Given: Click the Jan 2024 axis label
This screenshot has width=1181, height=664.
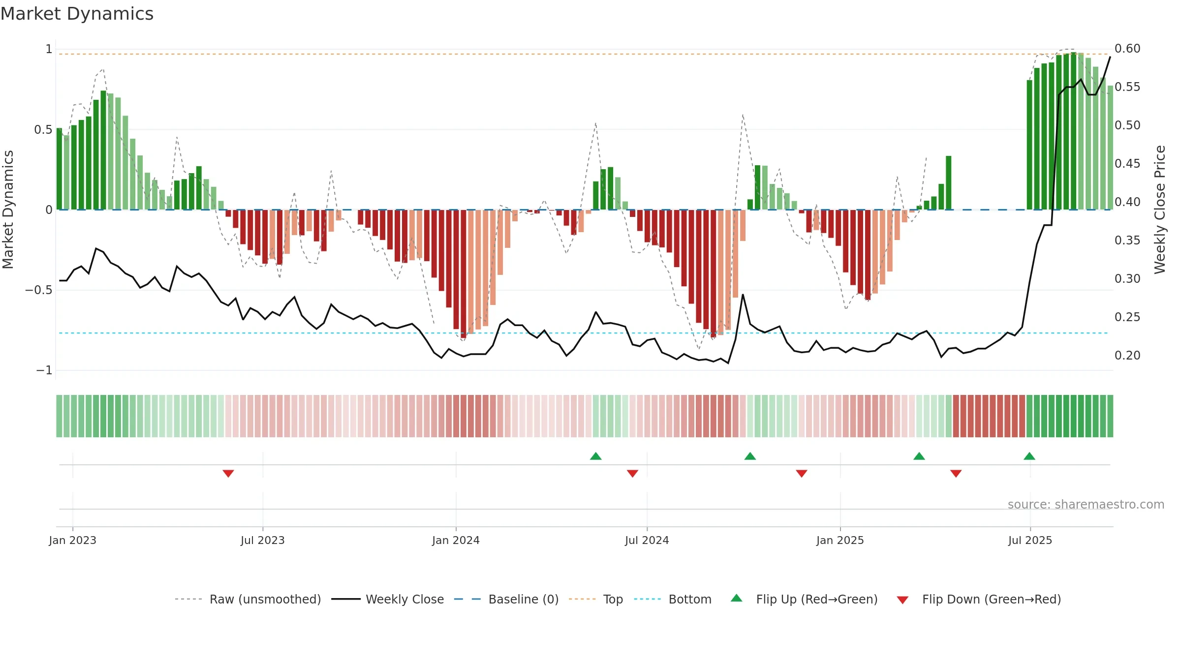Looking at the screenshot, I should tap(456, 540).
